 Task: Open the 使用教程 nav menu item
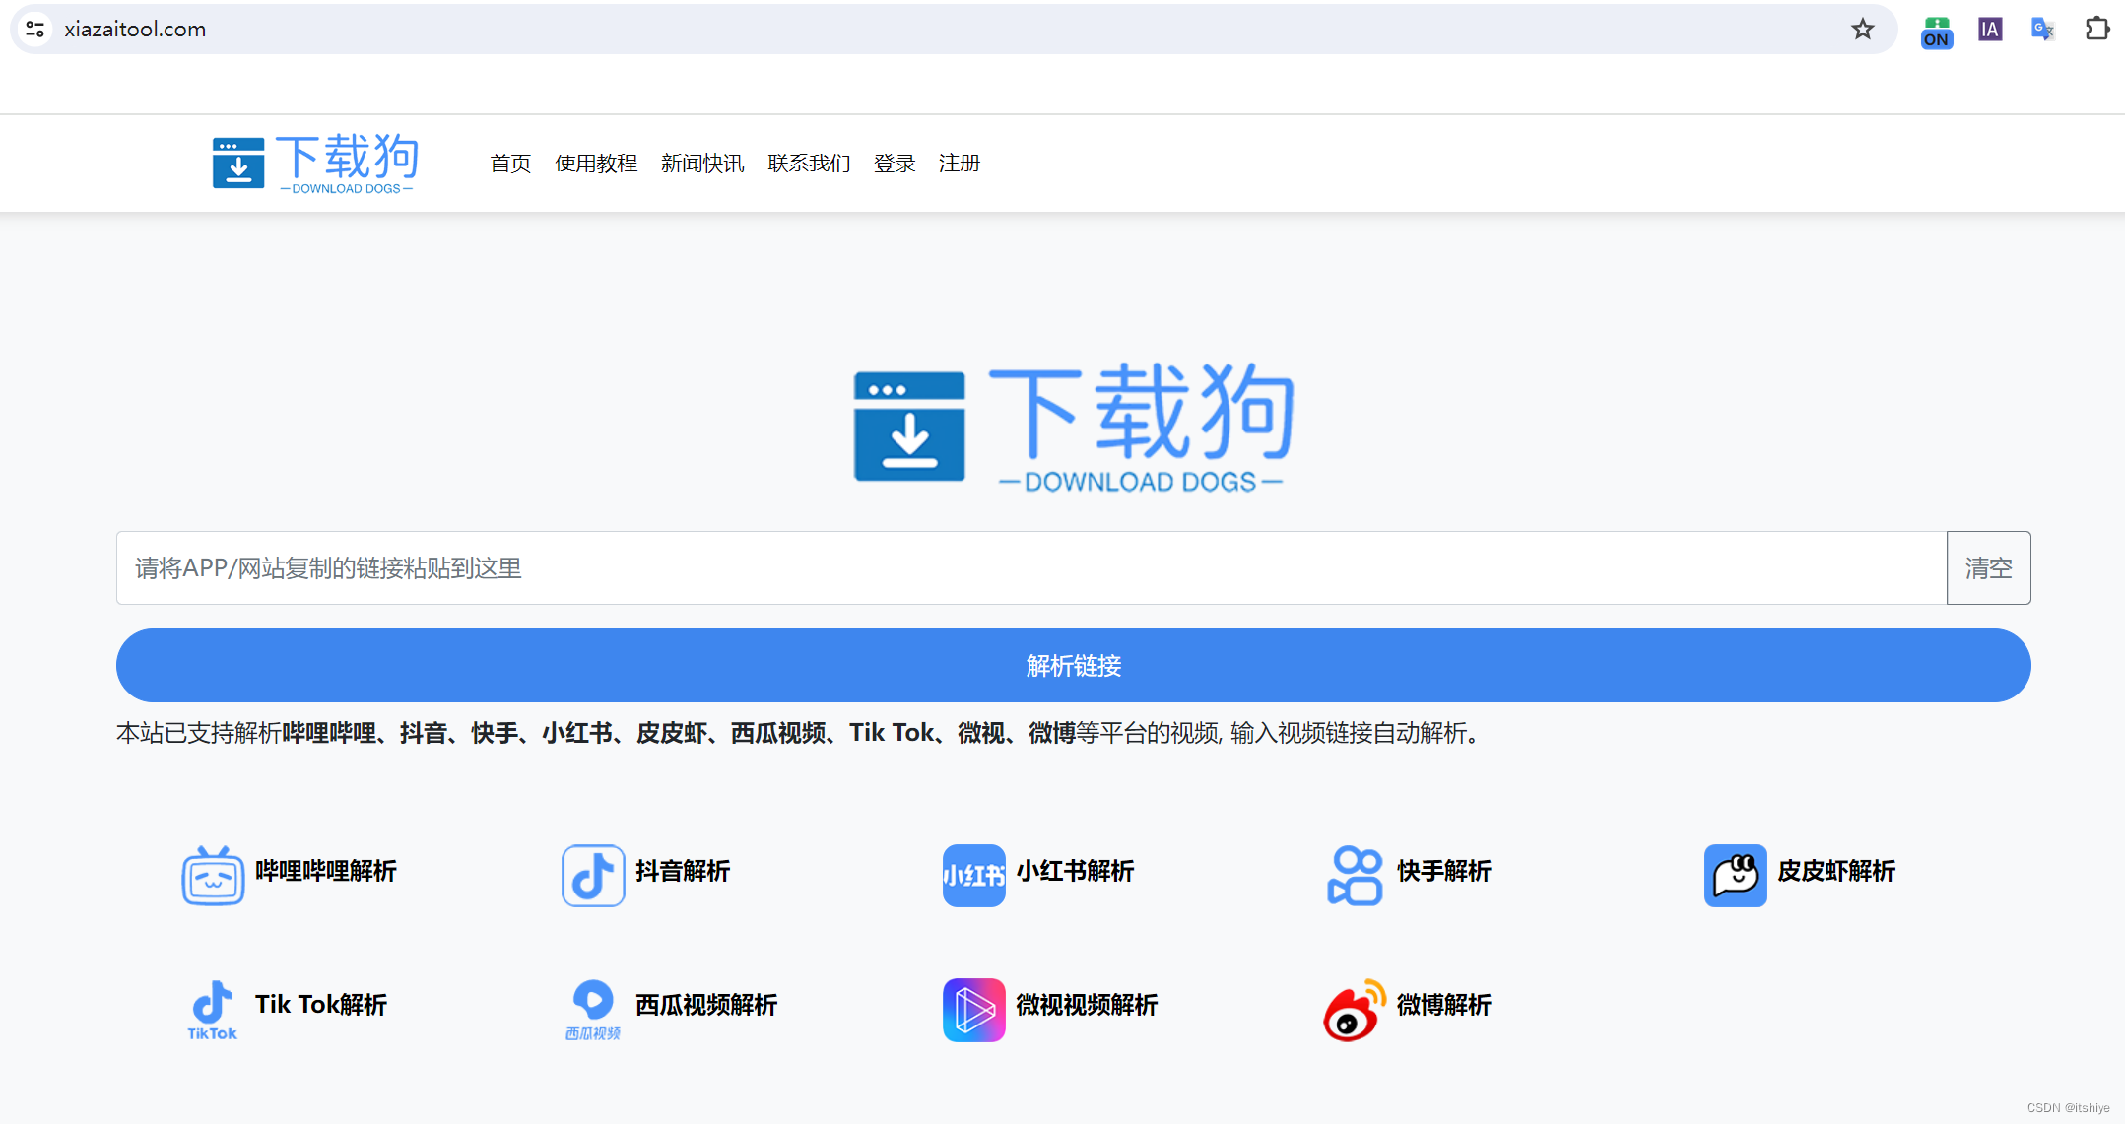click(596, 164)
